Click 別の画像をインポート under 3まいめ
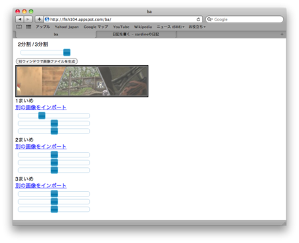The image size is (299, 243). coord(41,186)
